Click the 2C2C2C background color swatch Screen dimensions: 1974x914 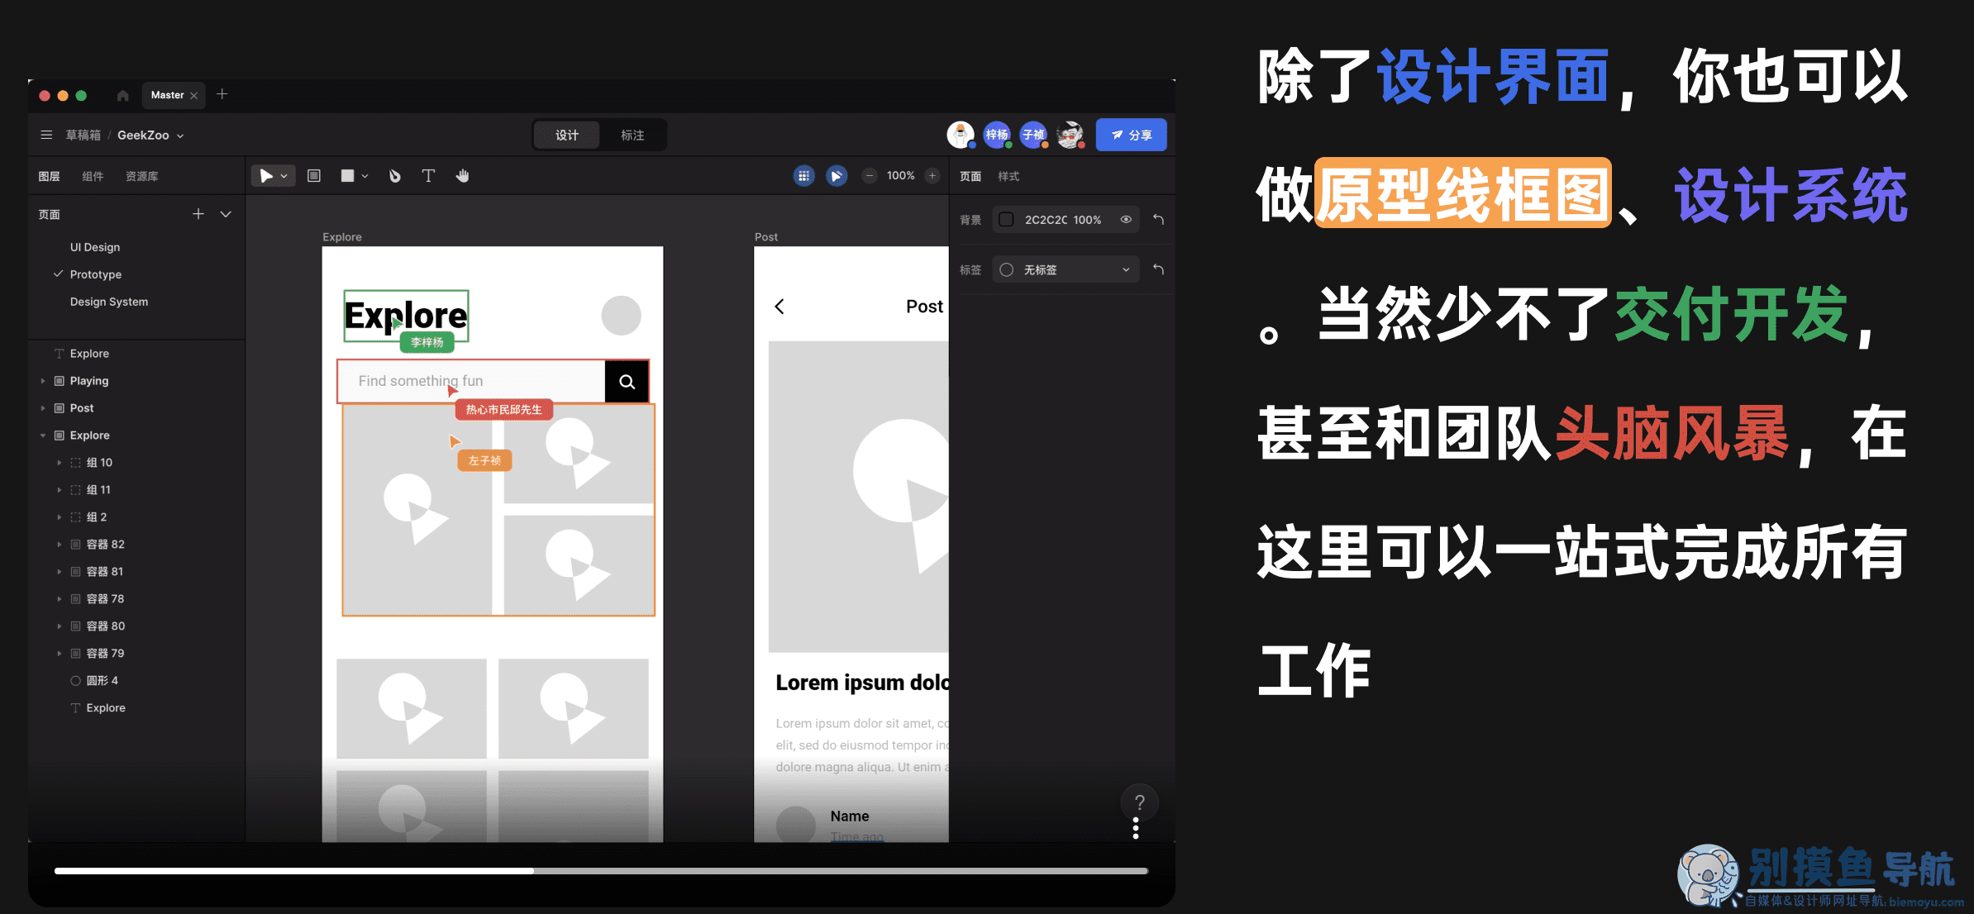click(1006, 220)
